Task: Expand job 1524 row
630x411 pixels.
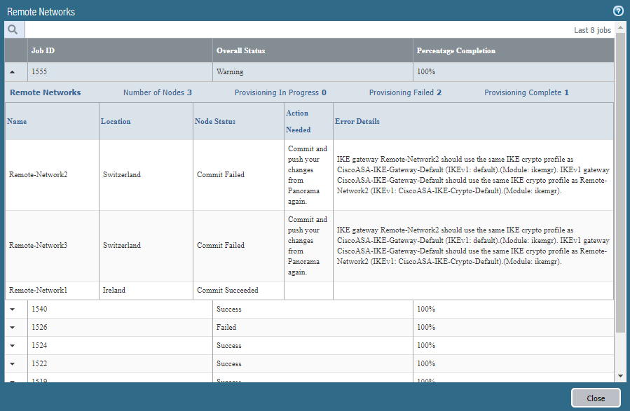Action: coord(13,346)
